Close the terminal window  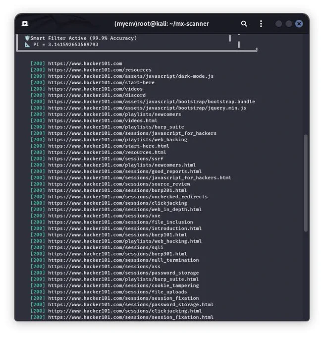[299, 24]
